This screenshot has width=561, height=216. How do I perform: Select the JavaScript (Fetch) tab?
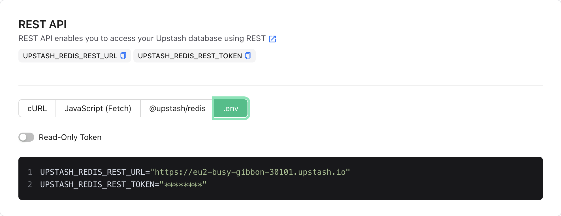[x=98, y=108]
